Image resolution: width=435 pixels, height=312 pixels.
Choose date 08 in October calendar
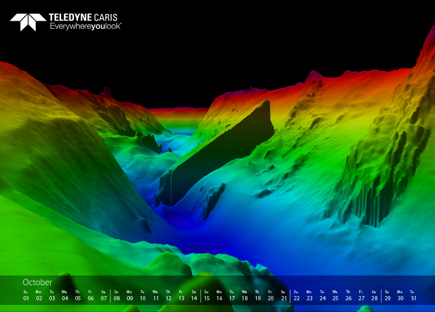tap(117, 298)
